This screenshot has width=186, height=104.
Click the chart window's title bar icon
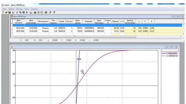pos(12,47)
